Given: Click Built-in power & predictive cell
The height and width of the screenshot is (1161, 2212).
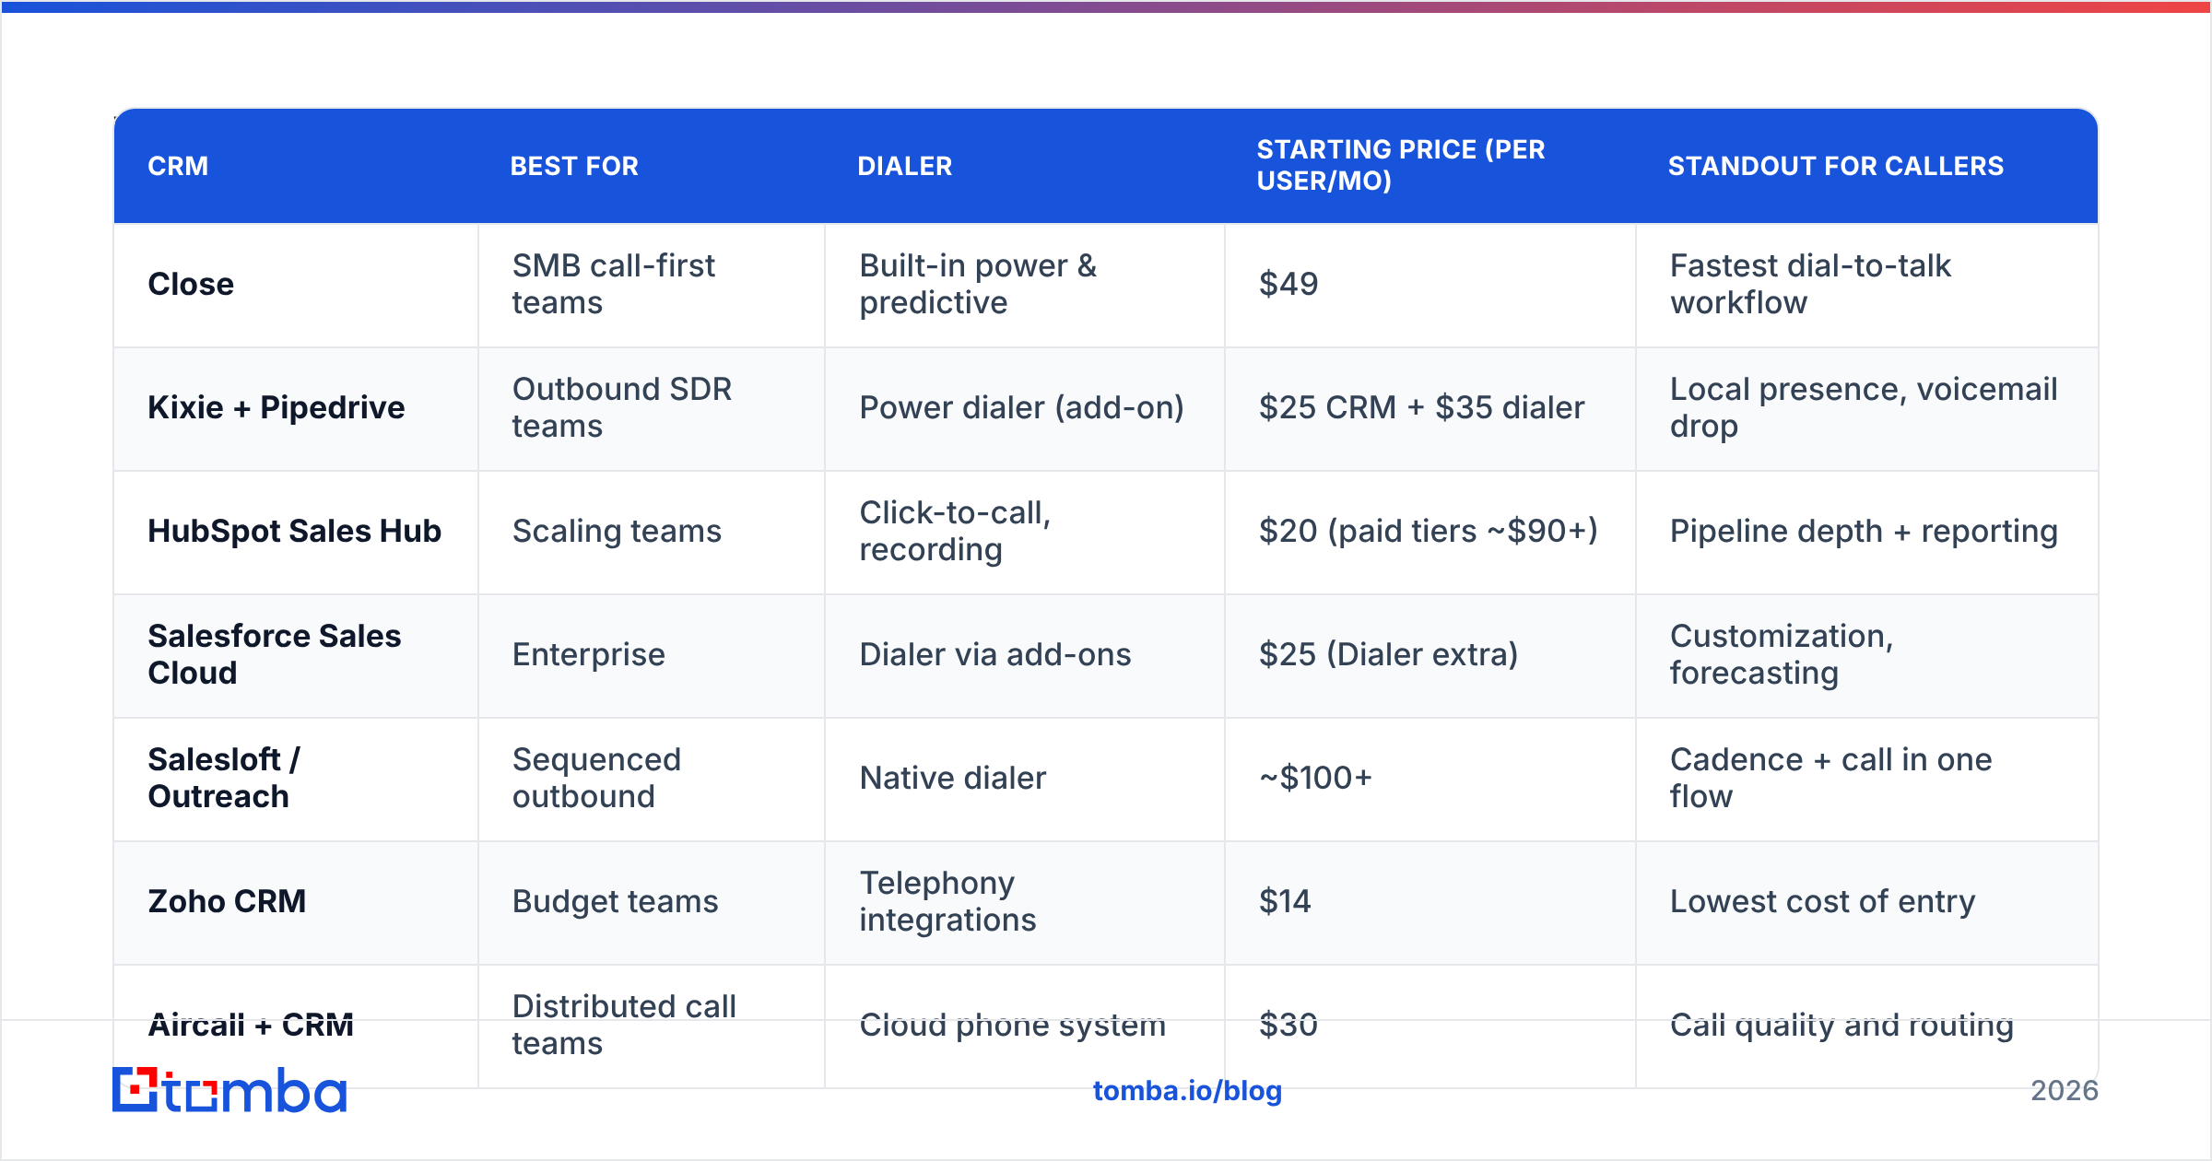Looking at the screenshot, I should [1025, 285].
